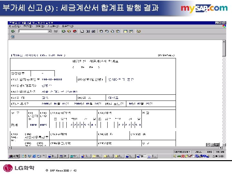
Task: Open the 시스템(Y) System menu
Action: (x=53, y=26)
